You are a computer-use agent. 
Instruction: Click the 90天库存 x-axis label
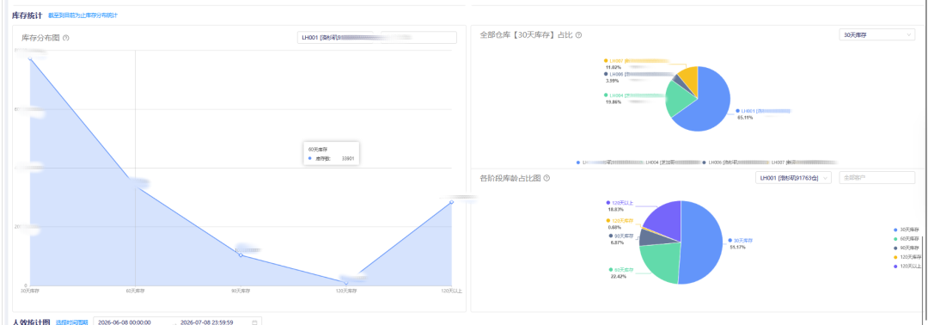241,291
